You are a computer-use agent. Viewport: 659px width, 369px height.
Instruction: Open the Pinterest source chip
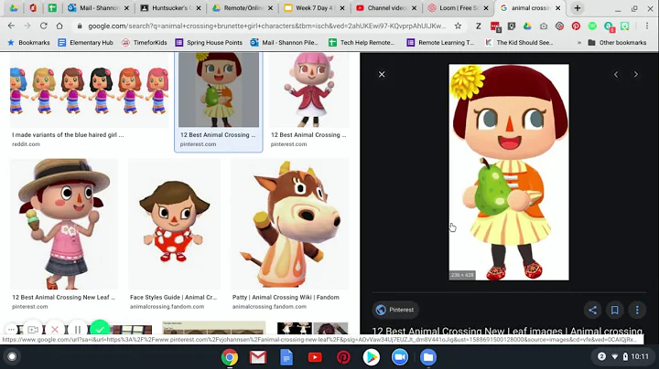tap(395, 310)
